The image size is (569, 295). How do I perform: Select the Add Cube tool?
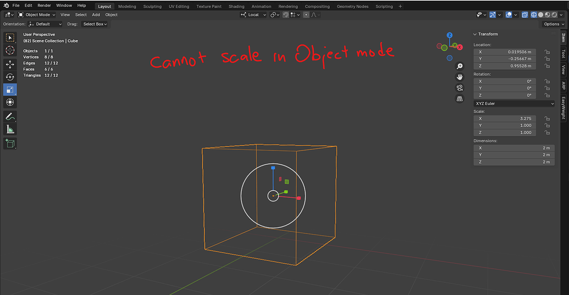coord(10,143)
